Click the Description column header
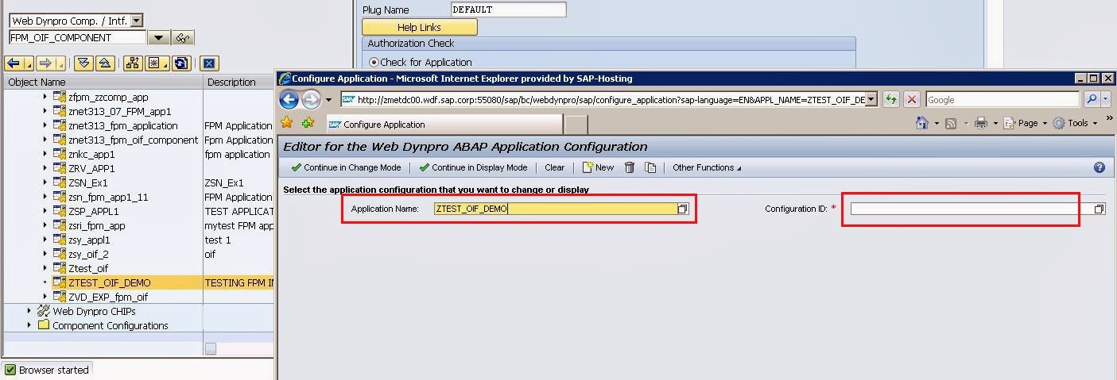The height and width of the screenshot is (380, 1117). click(239, 82)
